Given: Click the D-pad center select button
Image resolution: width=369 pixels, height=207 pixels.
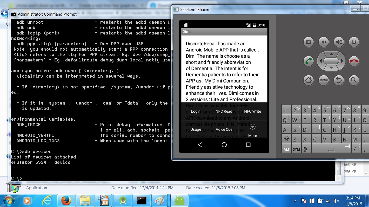Looking at the screenshot, I should point(331,61).
